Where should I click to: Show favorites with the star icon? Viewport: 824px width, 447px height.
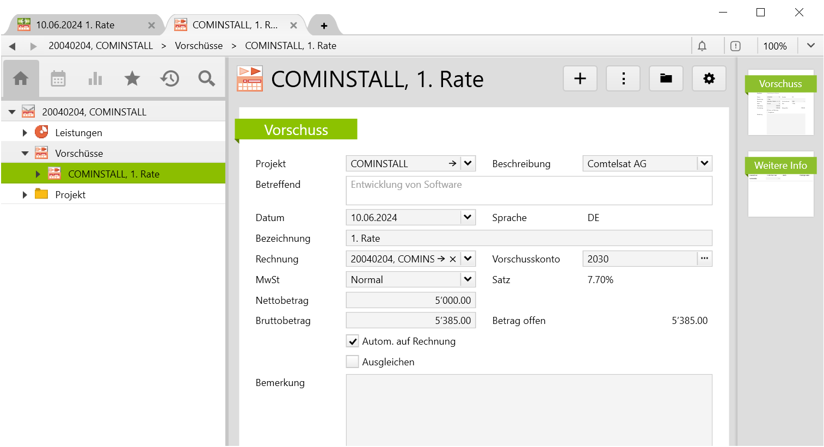click(132, 79)
